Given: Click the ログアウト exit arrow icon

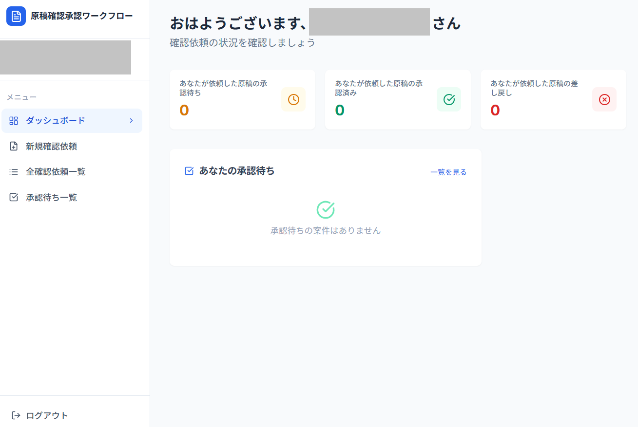Looking at the screenshot, I should pos(16,415).
